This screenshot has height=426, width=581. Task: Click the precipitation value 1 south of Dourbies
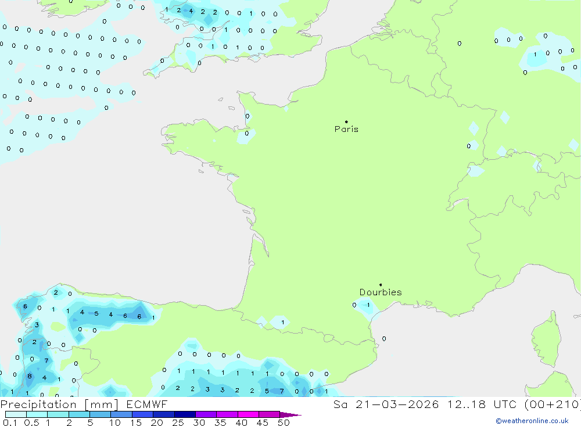click(x=368, y=305)
